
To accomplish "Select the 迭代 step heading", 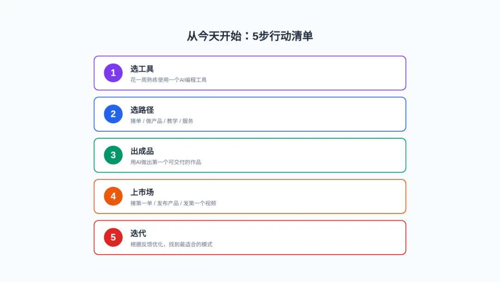I will 138,233.
